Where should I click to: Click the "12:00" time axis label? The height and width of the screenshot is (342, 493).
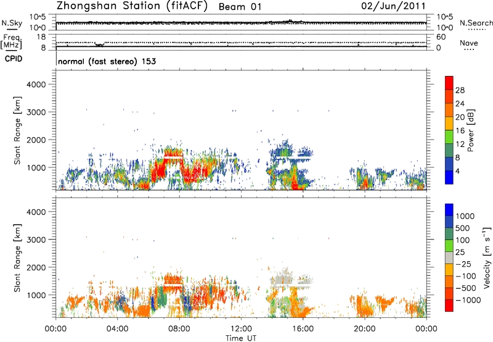[x=241, y=329]
